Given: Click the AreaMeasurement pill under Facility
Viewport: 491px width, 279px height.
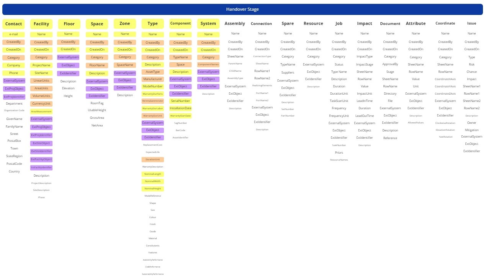Looking at the screenshot, I should click(x=41, y=111).
